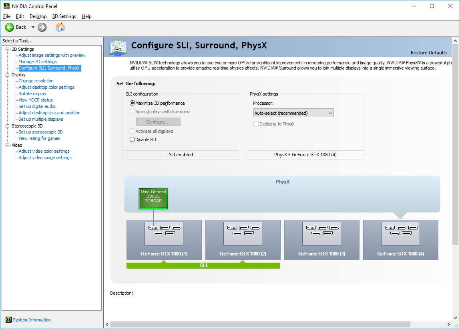Click the GeForce GTX 1080 (4) card graphic
The width and height of the screenshot is (460, 329).
click(x=400, y=233)
